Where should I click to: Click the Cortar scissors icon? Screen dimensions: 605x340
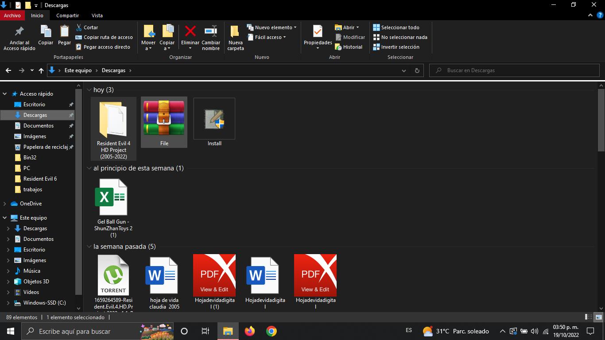click(79, 27)
